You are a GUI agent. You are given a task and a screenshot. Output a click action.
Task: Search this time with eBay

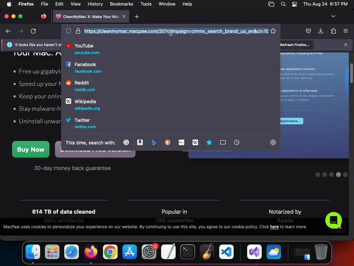[x=181, y=142]
